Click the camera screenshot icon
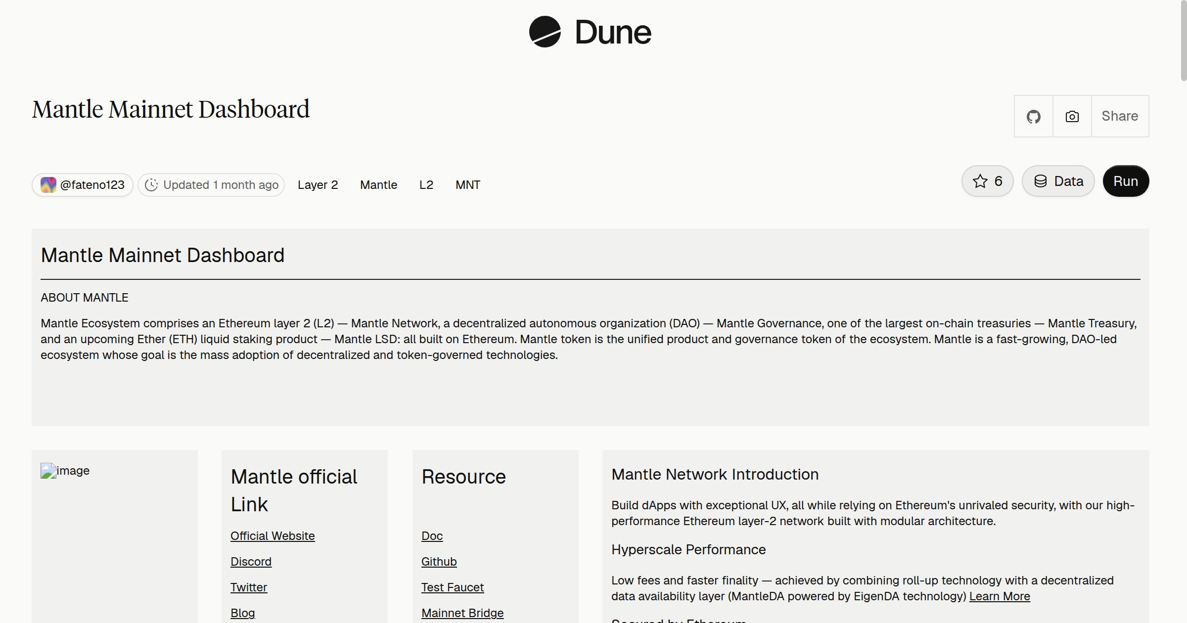 [x=1072, y=116]
